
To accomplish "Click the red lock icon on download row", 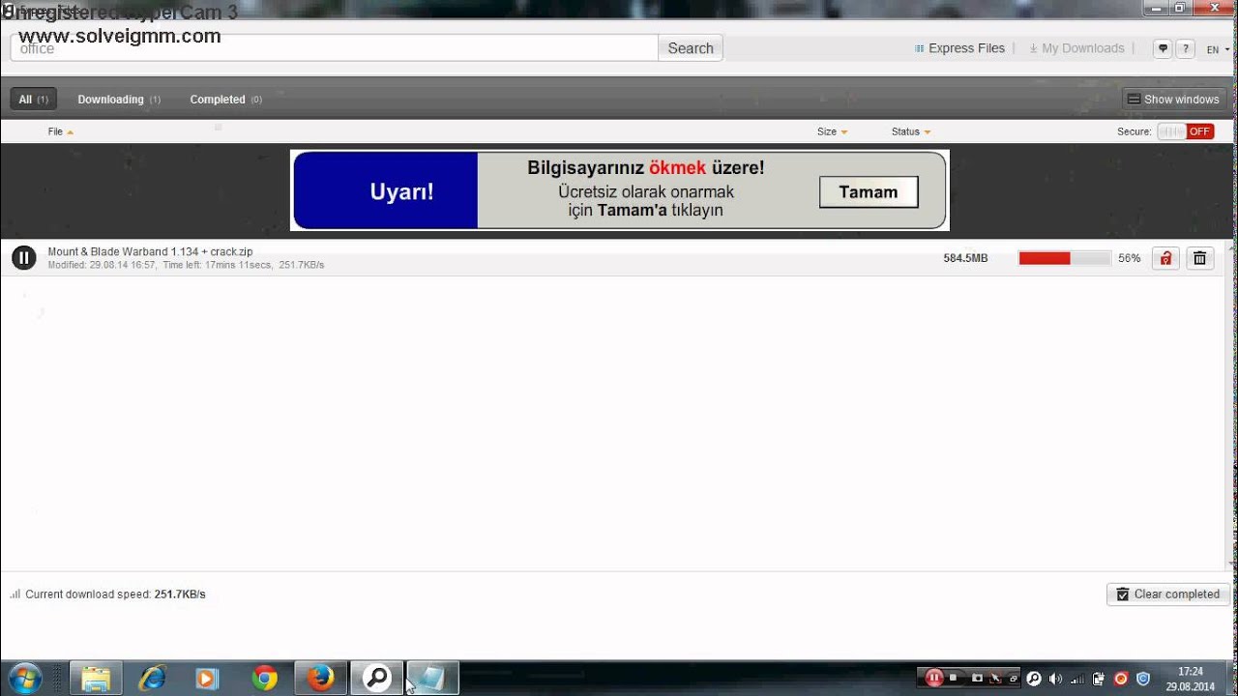I will [1165, 258].
